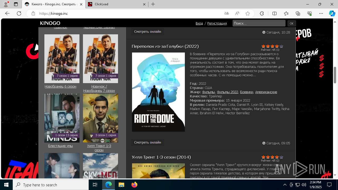Rate Уилл Трент five stars

click(281, 157)
